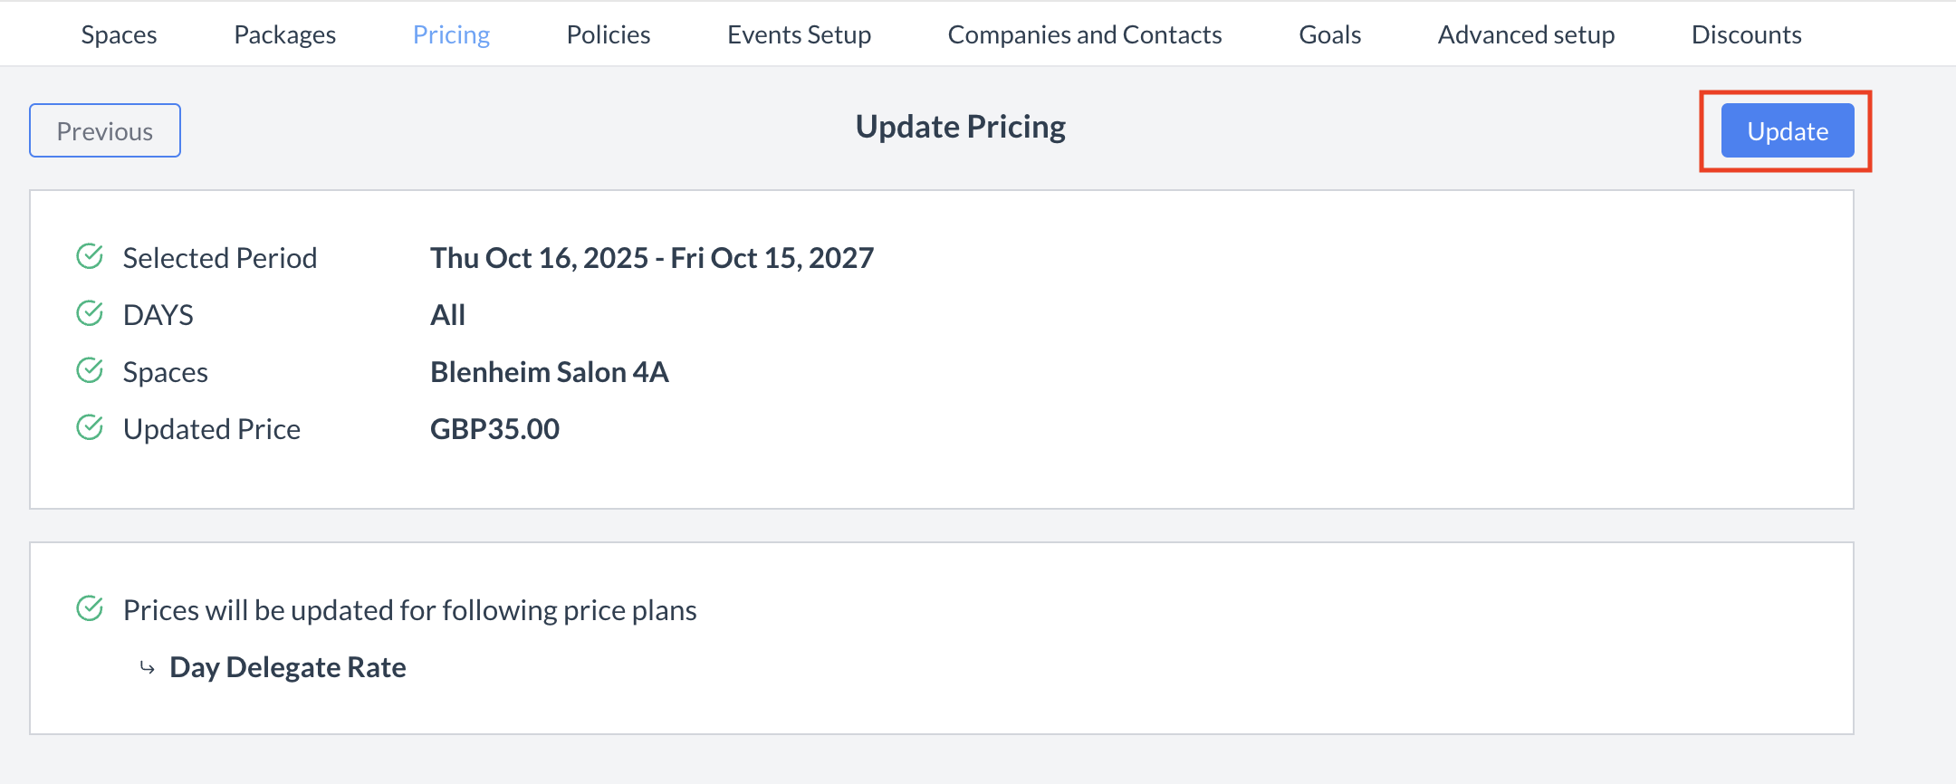Switch to the Packages tab

(284, 34)
